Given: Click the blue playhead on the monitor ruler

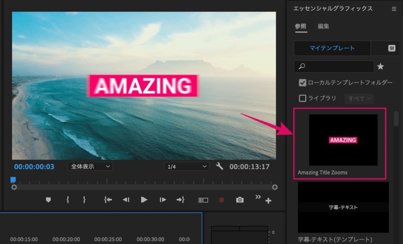Looking at the screenshot, I should (x=13, y=180).
